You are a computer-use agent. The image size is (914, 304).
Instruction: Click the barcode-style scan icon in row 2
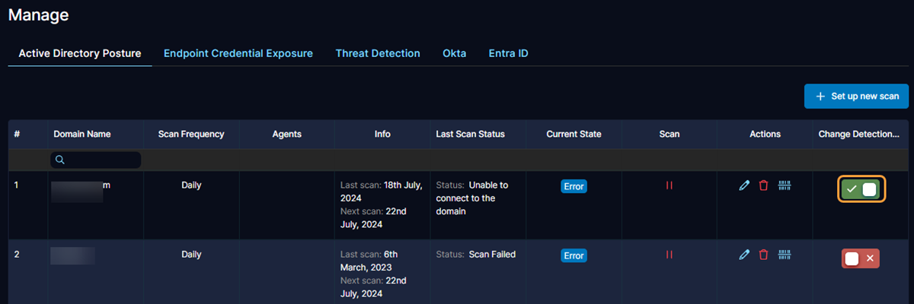click(x=785, y=255)
